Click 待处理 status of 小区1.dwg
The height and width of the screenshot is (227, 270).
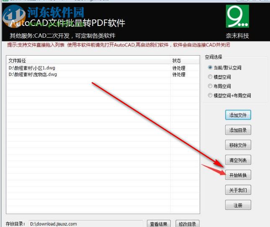click(179, 68)
